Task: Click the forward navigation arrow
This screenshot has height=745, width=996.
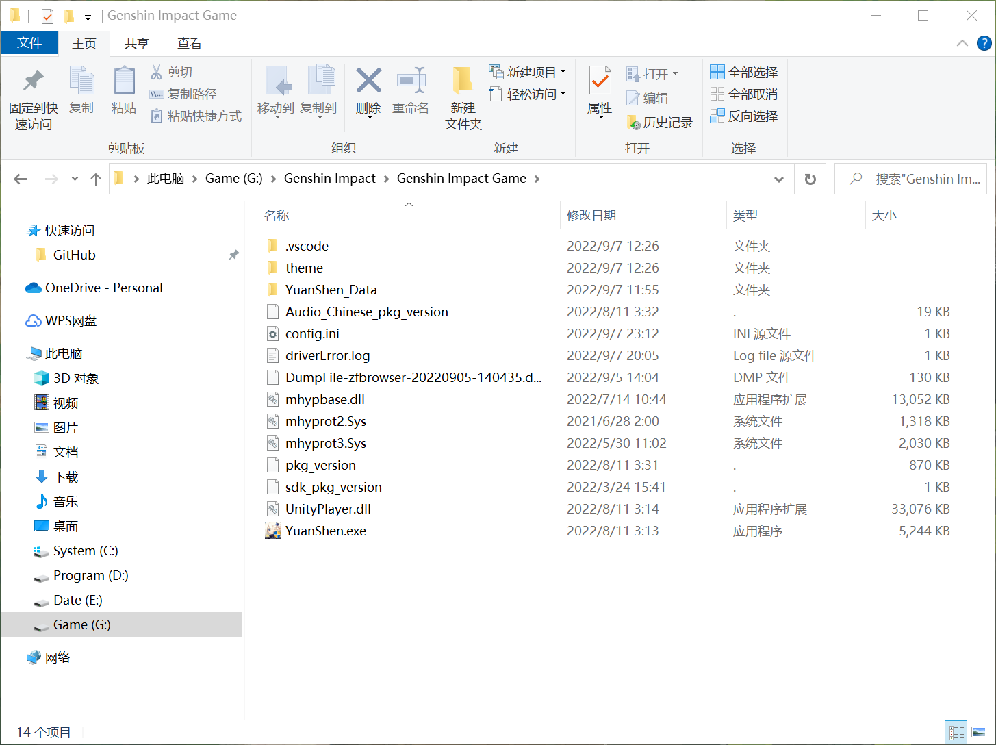Action: coord(51,179)
